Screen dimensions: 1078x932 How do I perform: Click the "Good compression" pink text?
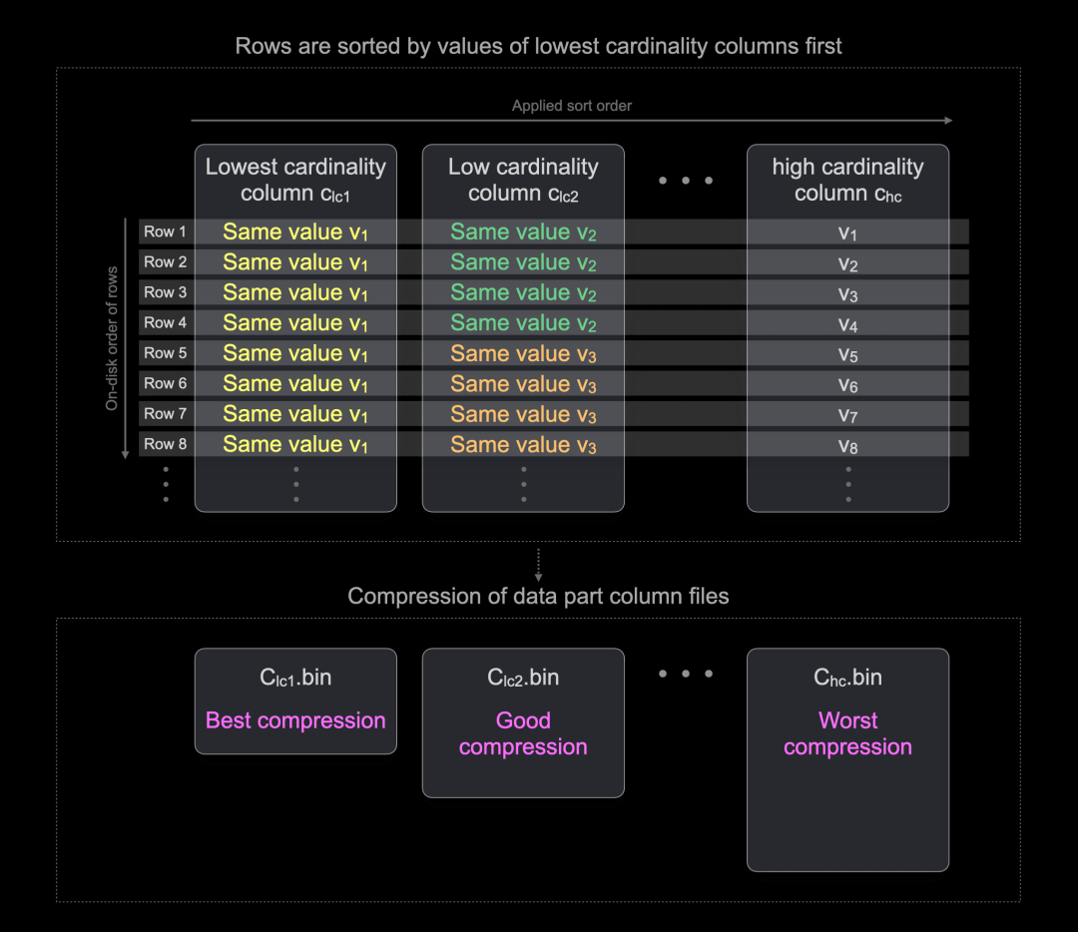523,733
